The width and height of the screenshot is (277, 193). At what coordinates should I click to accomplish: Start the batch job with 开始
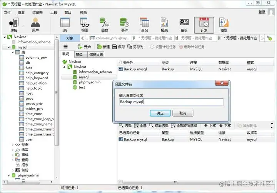click(x=84, y=47)
